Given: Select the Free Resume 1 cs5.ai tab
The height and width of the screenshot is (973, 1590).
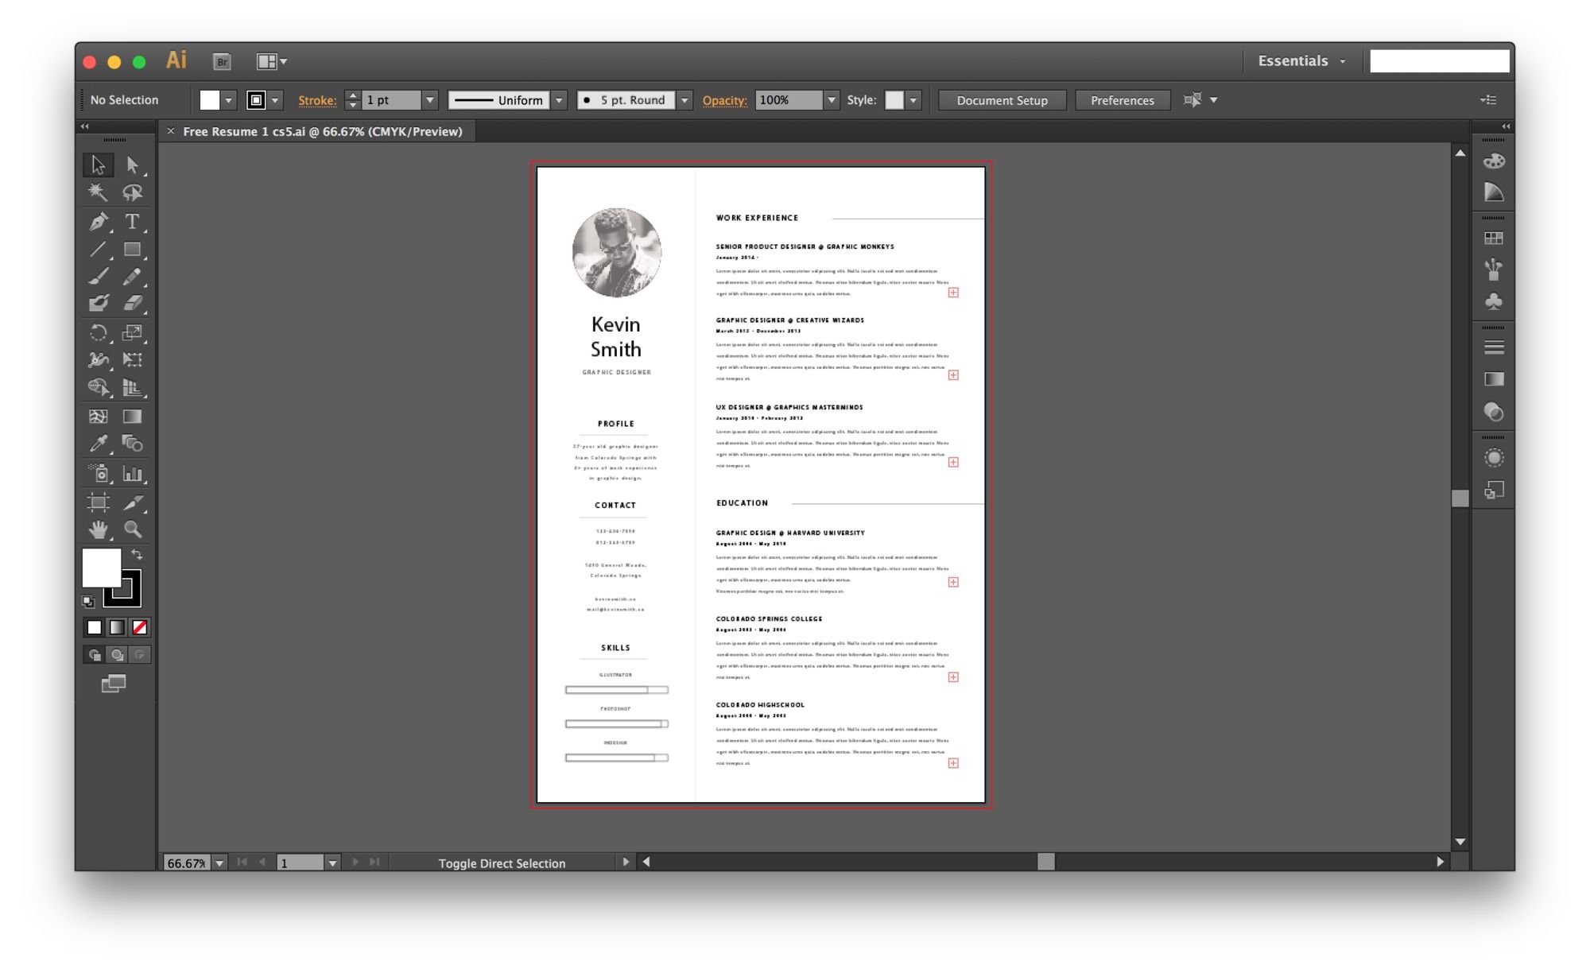Looking at the screenshot, I should coord(321,131).
